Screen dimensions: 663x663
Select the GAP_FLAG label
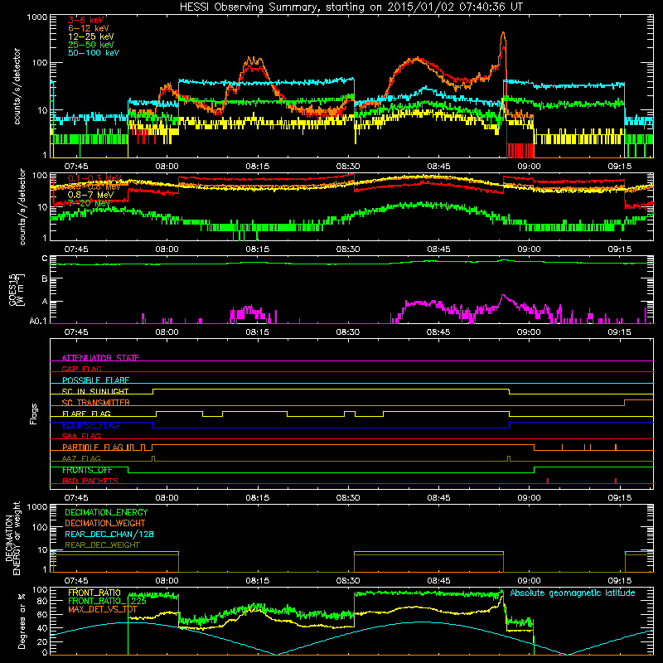tap(81, 369)
